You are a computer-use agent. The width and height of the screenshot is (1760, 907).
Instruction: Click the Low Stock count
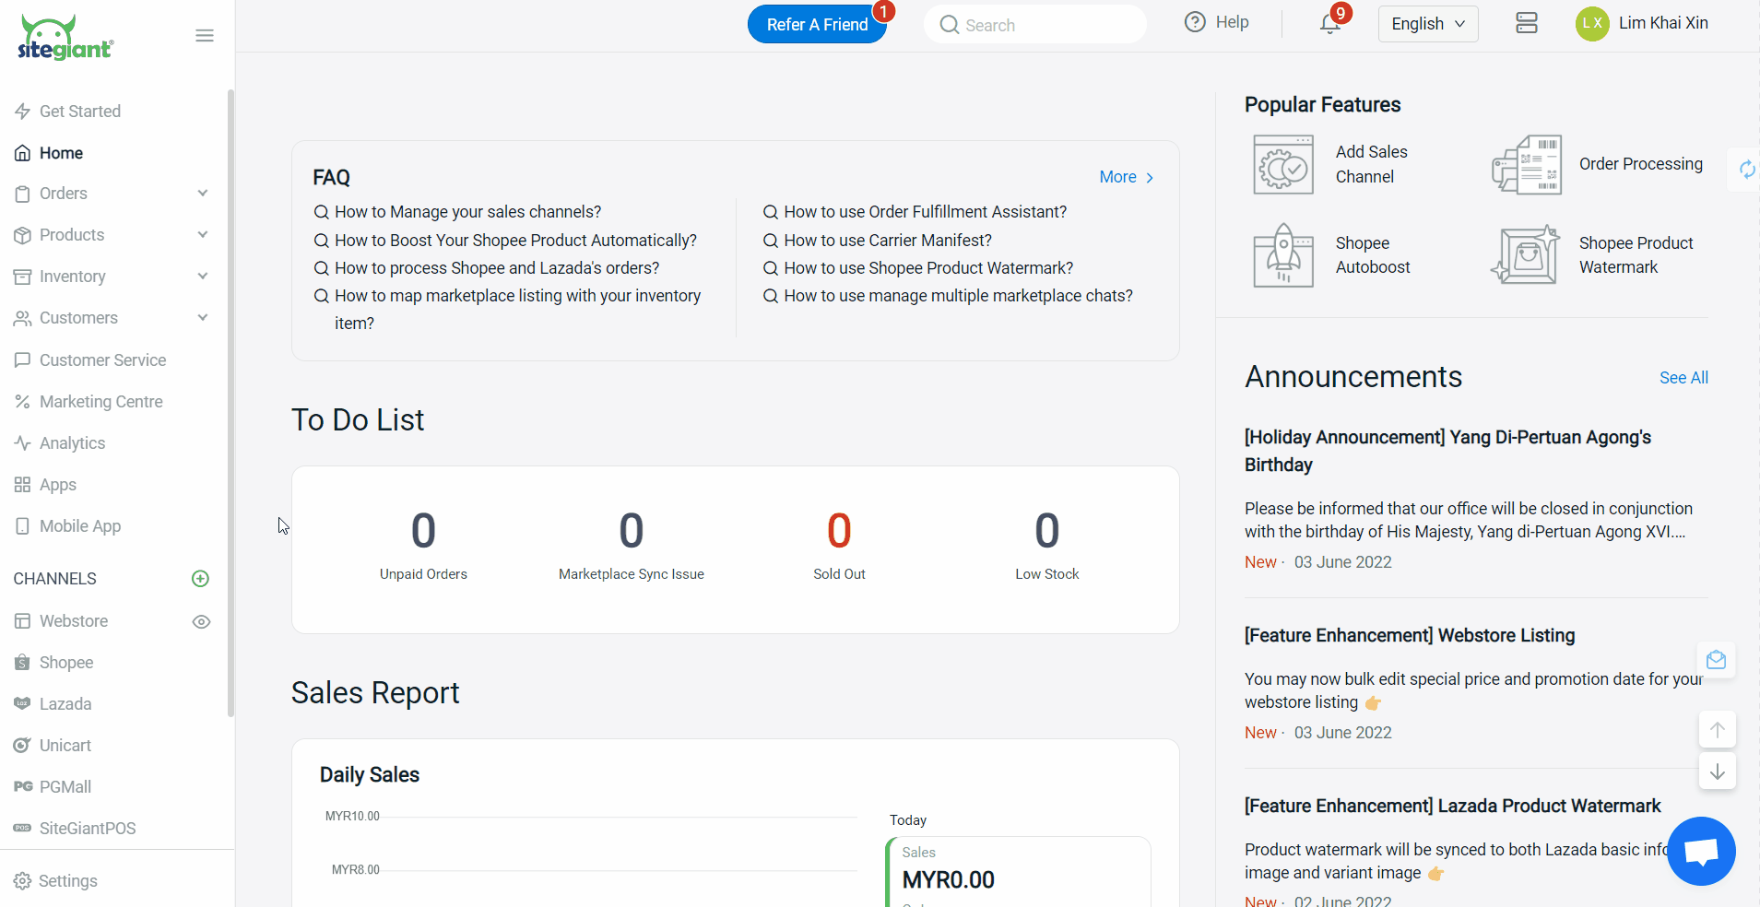click(1047, 531)
